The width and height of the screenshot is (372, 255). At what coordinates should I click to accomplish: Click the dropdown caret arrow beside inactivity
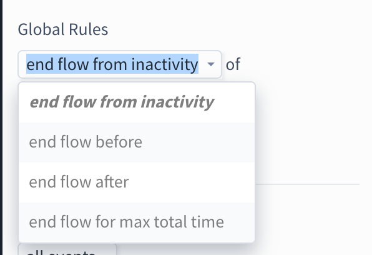[x=211, y=64]
